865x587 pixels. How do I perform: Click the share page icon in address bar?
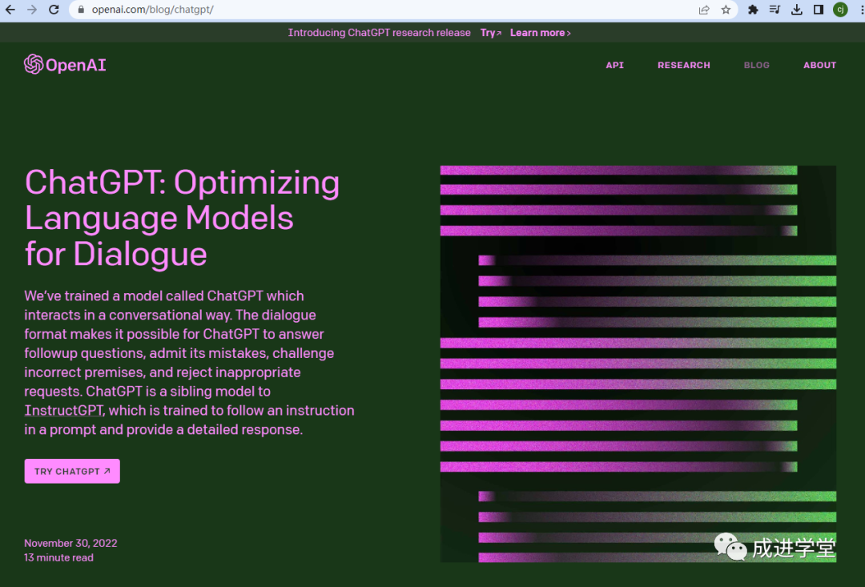pyautogui.click(x=704, y=10)
